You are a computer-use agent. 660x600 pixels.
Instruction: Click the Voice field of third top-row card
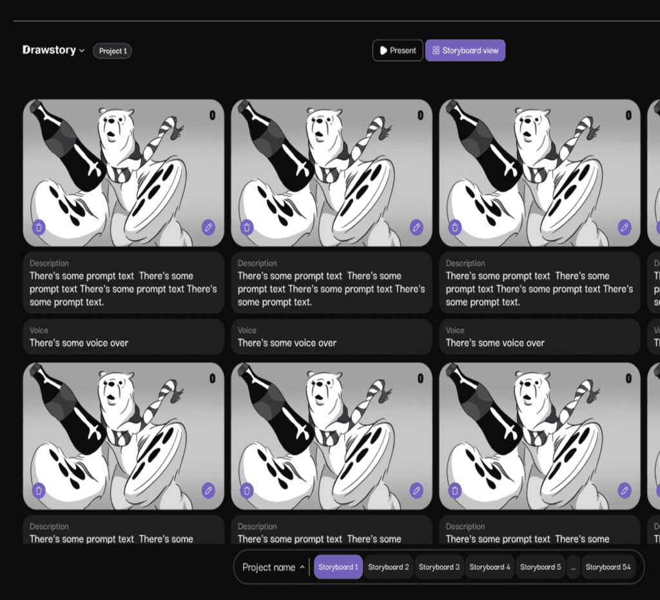point(539,336)
